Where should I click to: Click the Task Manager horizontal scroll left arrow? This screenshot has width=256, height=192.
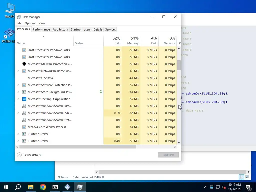click(x=17, y=146)
